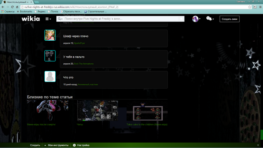Go back using the browser back arrow
263x148 pixels.
3,7
